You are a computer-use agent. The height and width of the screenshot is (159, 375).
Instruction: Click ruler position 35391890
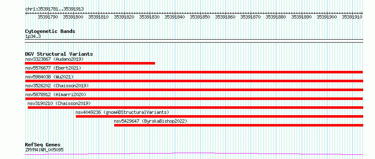pyautogui.click(x=301, y=17)
